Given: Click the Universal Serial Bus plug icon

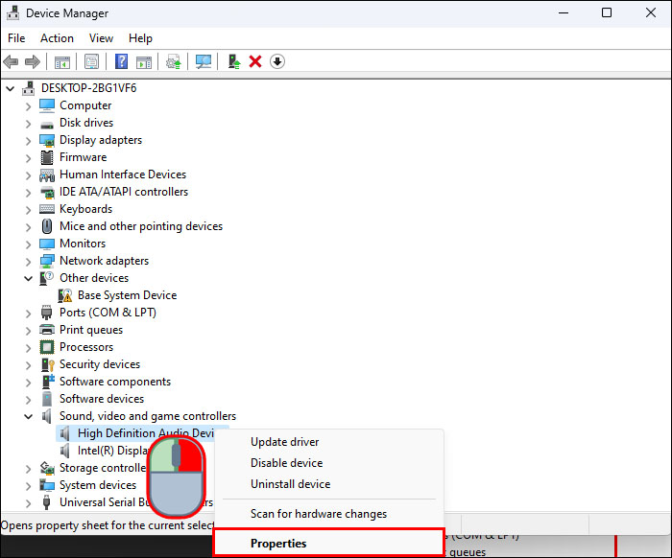Looking at the screenshot, I should point(47,502).
